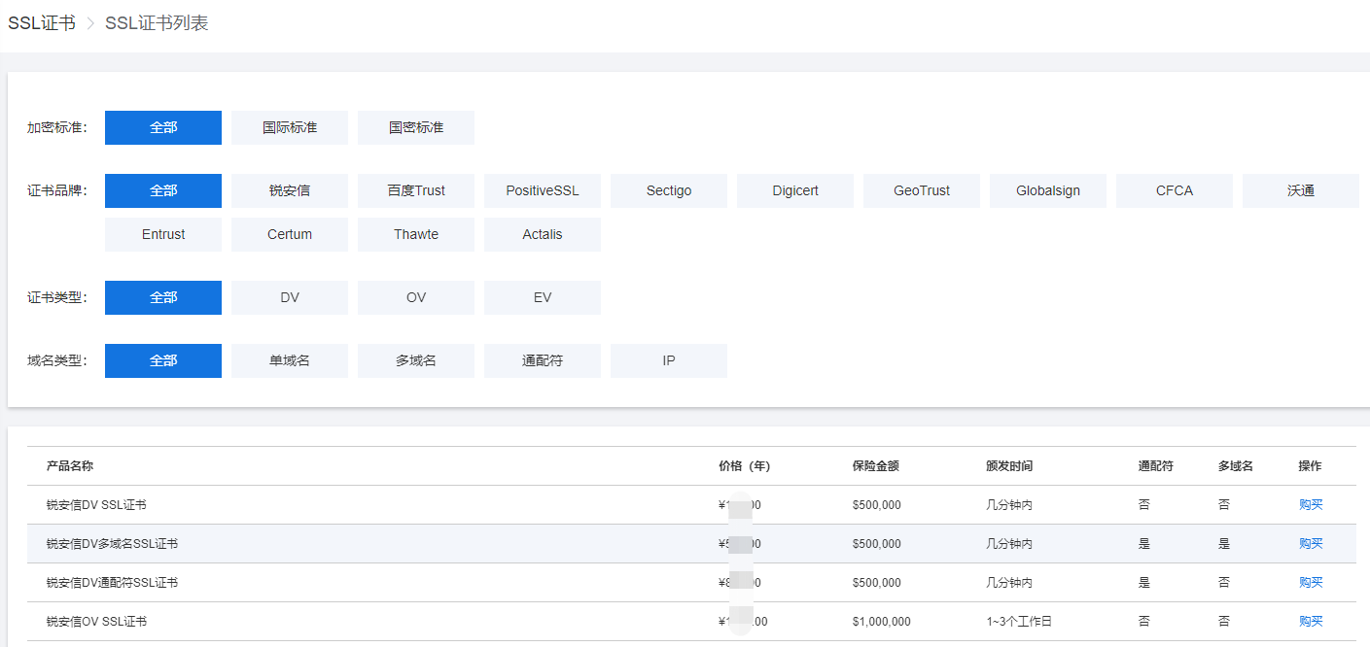Click 购买 for 锐安信OV SSL证书
The width and height of the screenshot is (1370, 647).
(1311, 622)
